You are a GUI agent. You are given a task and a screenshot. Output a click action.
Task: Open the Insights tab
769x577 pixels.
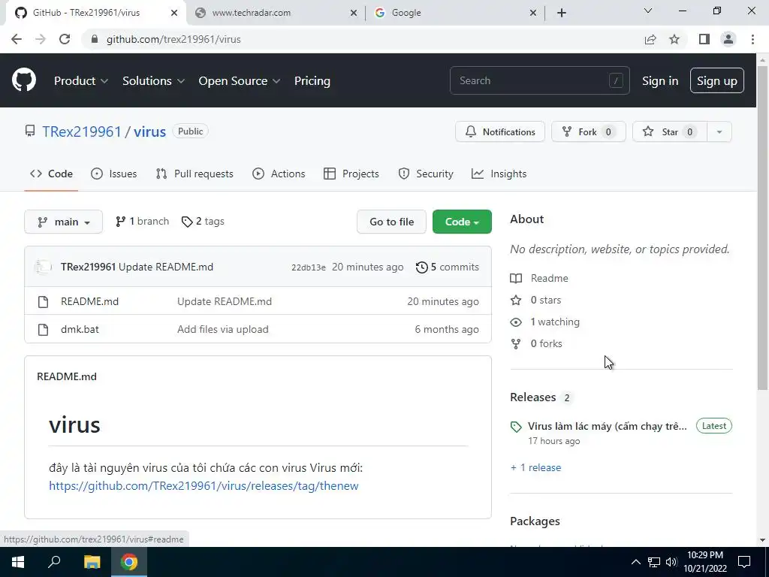pos(499,174)
